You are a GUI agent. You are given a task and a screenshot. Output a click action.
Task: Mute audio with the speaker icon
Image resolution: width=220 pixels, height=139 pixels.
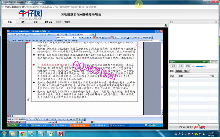pyautogui.click(x=193, y=66)
